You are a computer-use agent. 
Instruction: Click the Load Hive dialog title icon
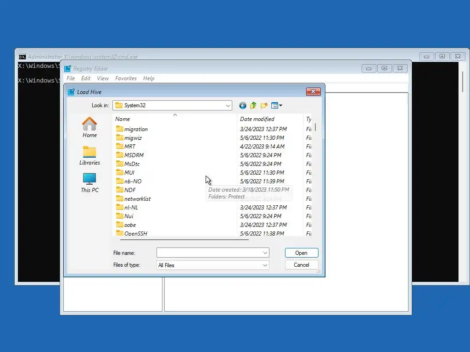click(x=71, y=92)
